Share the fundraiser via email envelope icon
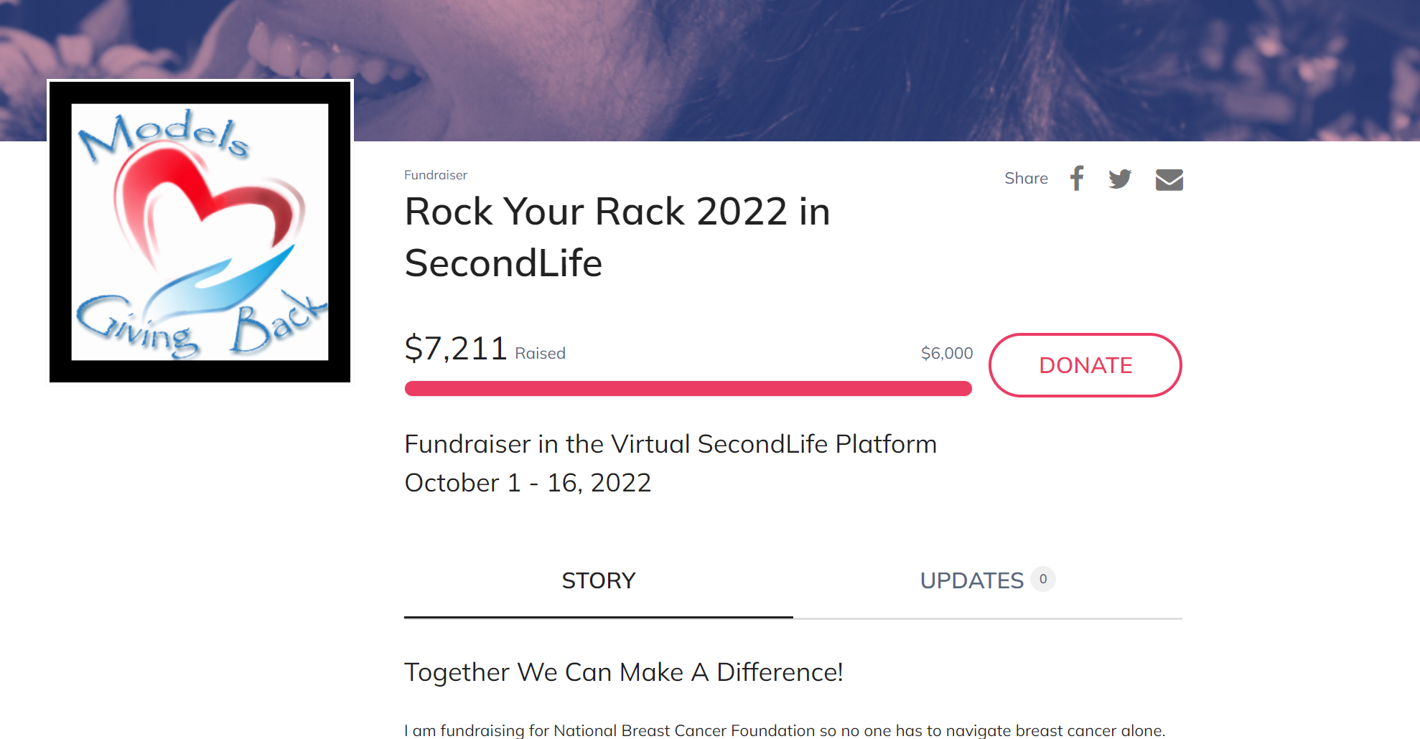 point(1169,179)
